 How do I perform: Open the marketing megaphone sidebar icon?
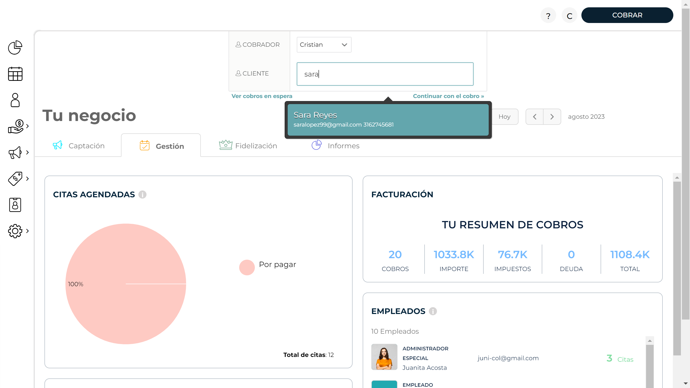[x=15, y=153]
